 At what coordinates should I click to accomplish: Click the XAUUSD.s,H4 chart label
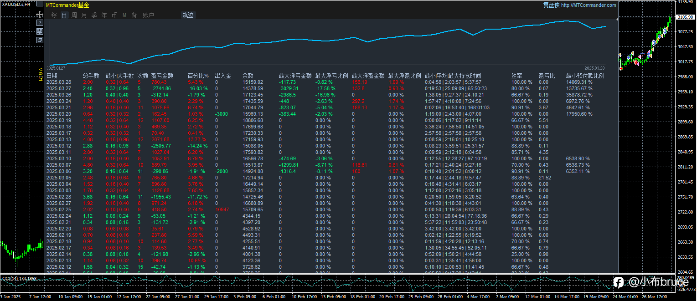[x=16, y=4]
